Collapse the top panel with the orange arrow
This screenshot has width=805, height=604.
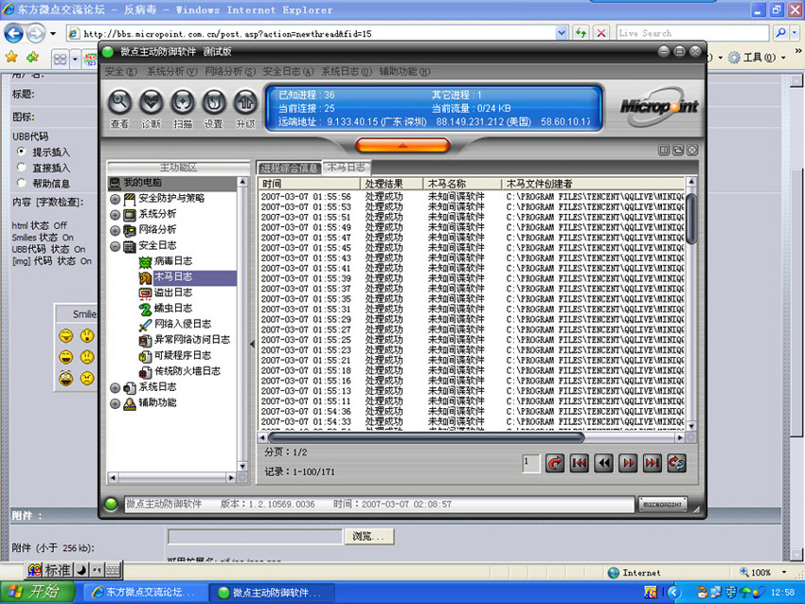pyautogui.click(x=402, y=146)
